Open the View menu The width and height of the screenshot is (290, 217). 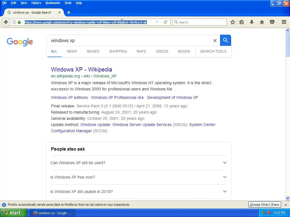point(24,3)
